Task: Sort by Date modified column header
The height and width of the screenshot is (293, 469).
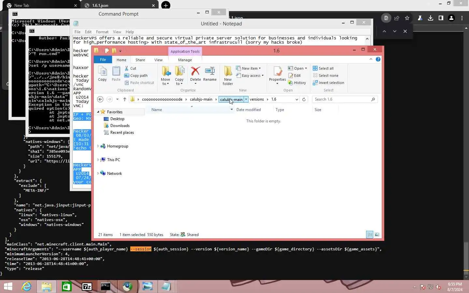Action: coord(249,110)
